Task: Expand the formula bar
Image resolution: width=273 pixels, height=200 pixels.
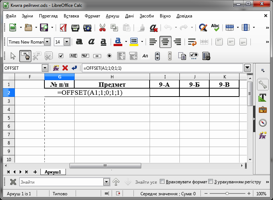Action: [x=248, y=68]
